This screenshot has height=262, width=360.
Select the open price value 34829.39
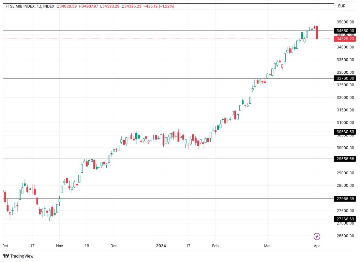[x=66, y=6]
